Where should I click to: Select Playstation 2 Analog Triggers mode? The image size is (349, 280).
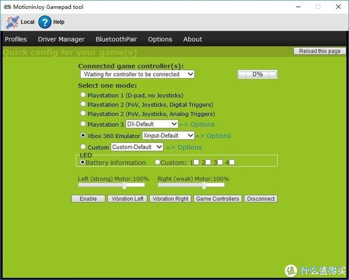(x=83, y=113)
